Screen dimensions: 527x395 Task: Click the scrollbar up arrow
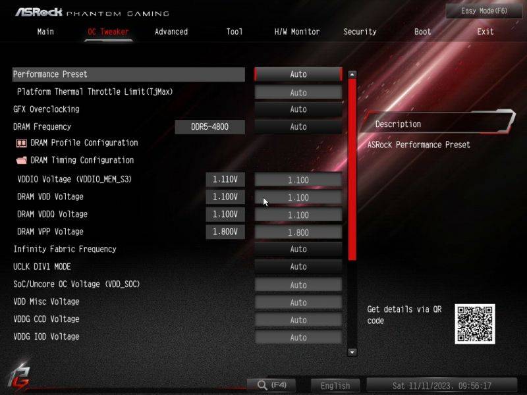point(352,74)
